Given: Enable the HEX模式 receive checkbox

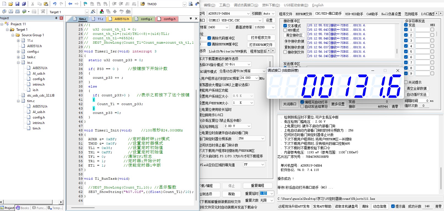Looking at the screenshot, I should click(x=285, y=30).
